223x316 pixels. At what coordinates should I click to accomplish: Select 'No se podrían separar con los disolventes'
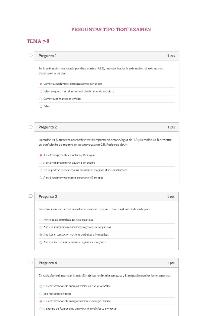41,170
